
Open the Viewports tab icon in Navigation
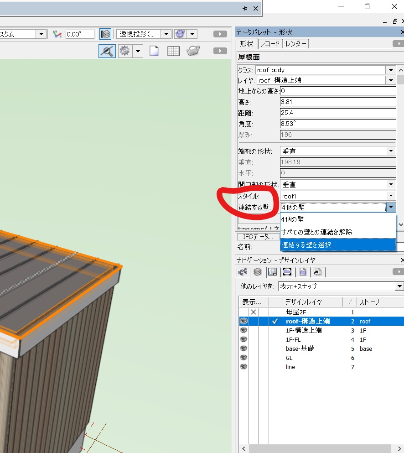(x=287, y=272)
